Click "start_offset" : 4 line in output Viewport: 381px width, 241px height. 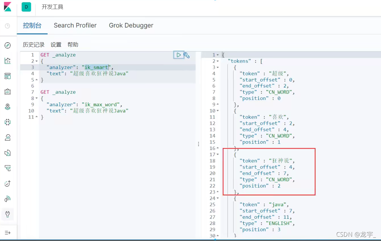click(x=267, y=167)
